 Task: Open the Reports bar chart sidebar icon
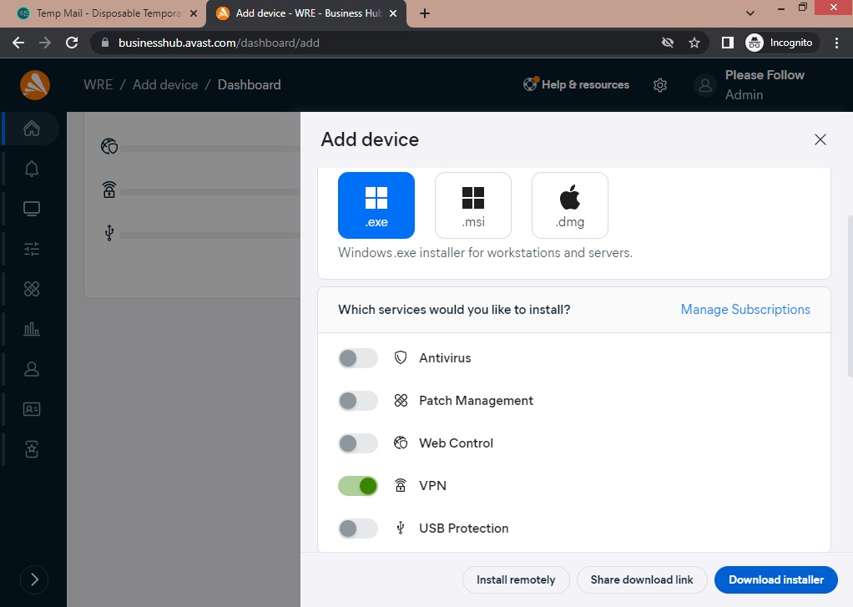pyautogui.click(x=32, y=329)
